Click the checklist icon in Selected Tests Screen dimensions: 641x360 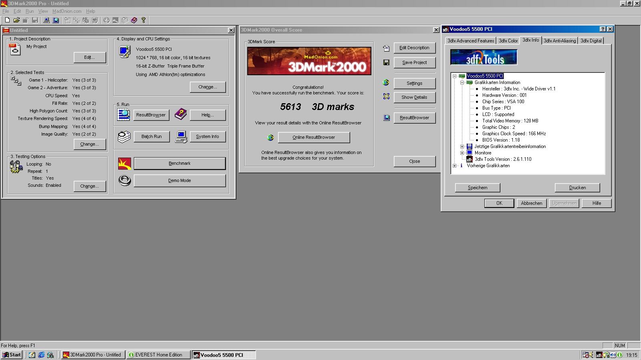pos(16,81)
